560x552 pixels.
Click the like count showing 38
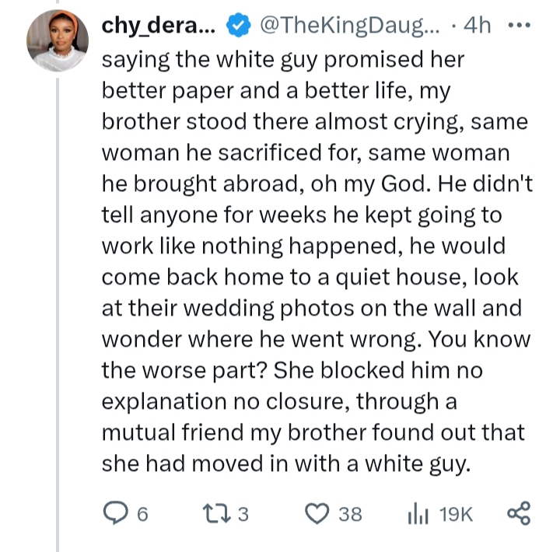(350, 513)
